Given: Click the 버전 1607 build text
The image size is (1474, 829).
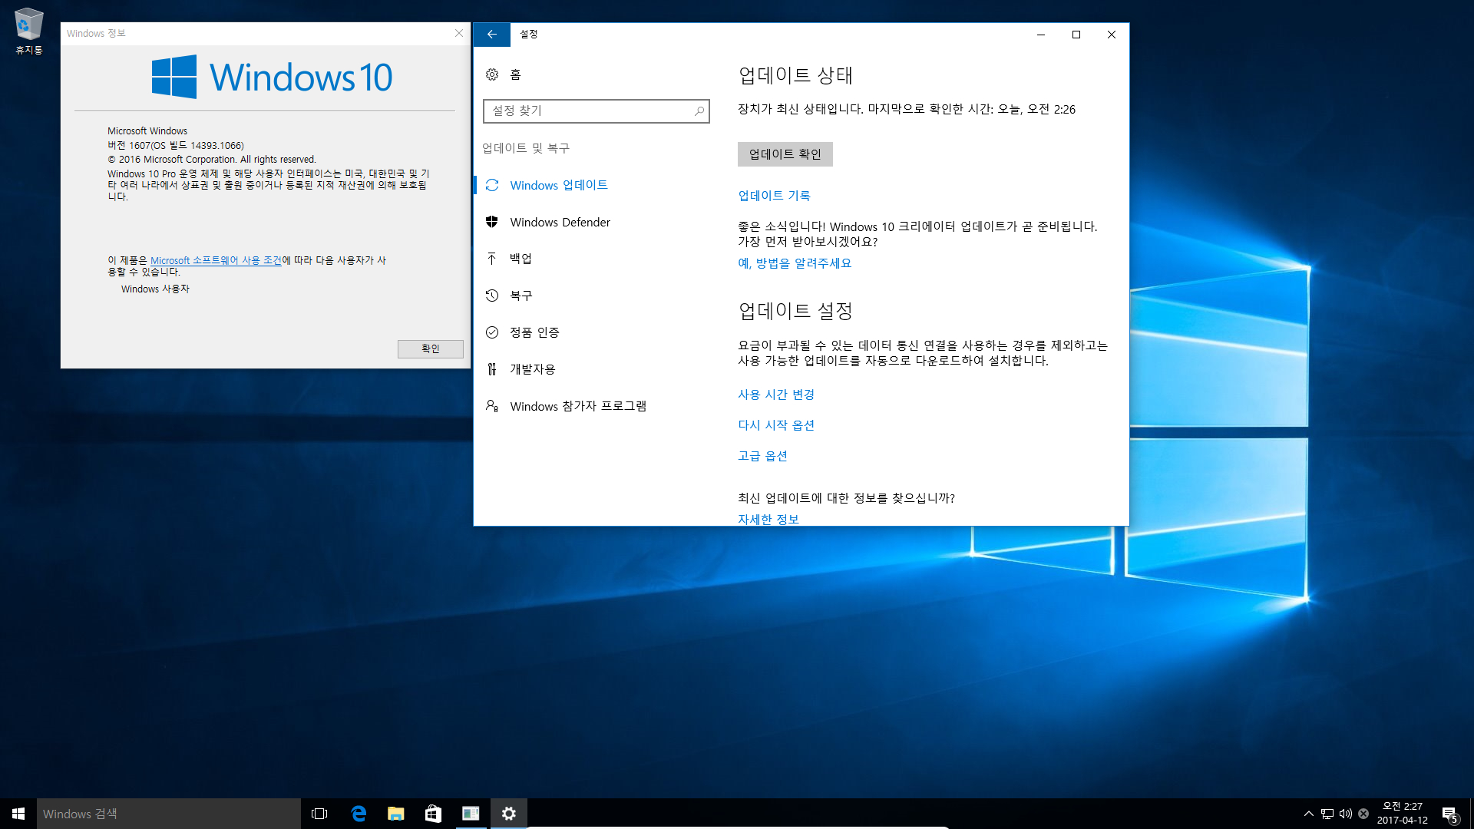Looking at the screenshot, I should coord(176,146).
